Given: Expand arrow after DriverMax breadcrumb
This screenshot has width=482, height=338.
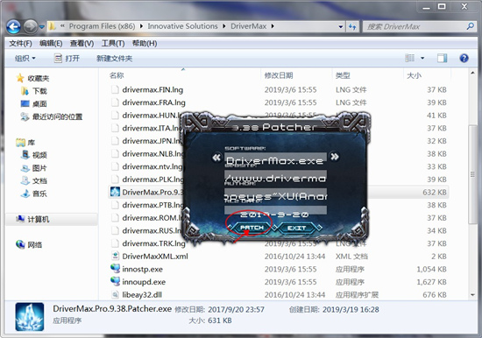Looking at the screenshot, I should coord(273,26).
